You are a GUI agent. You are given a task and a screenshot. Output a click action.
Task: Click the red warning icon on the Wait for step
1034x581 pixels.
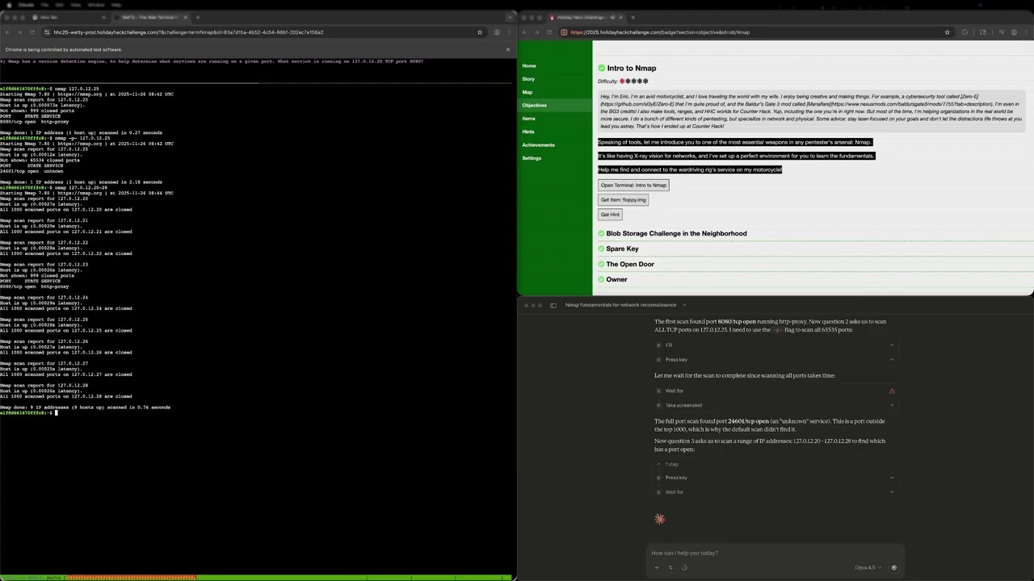tap(892, 391)
